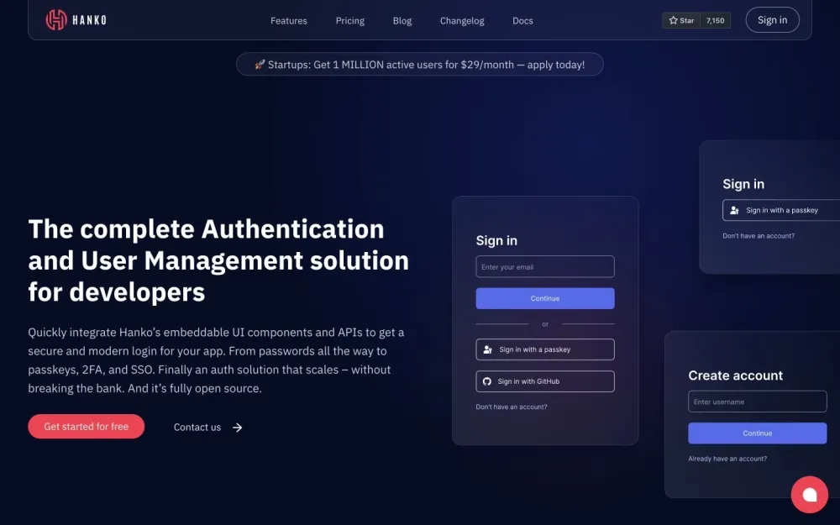Open the Changelog
Image resolution: width=840 pixels, height=525 pixels.
[x=462, y=20]
